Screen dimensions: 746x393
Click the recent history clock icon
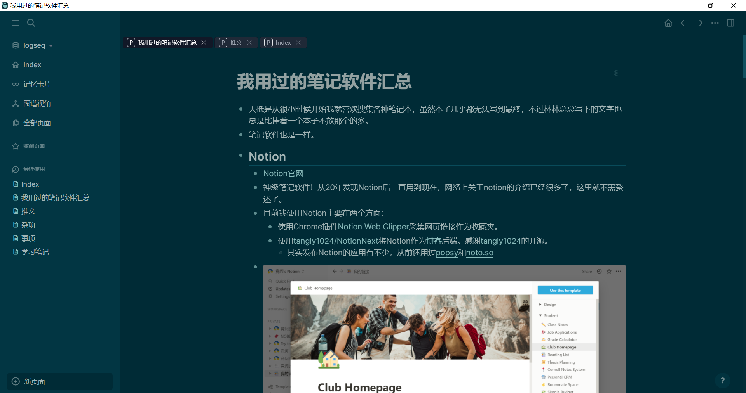16,170
